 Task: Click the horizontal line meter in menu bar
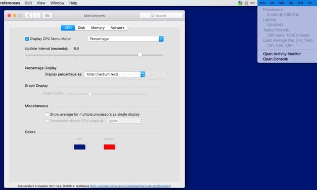click(252, 3)
